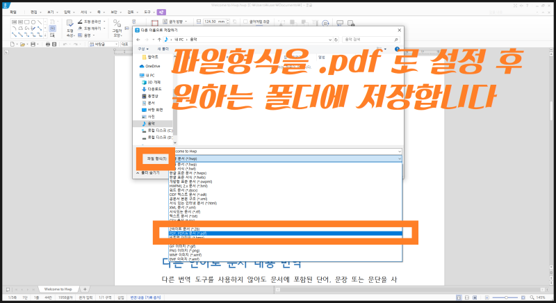556x303 pixels.
Task: Click the save disk toolbar icon
Action: click(x=33, y=44)
